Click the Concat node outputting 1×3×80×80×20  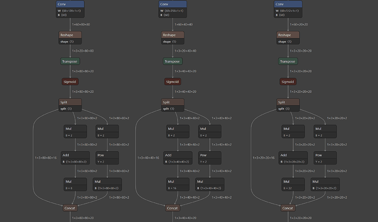tap(70, 208)
